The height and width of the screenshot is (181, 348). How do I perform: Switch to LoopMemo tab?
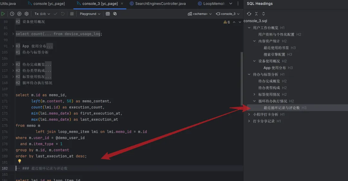pos(211,4)
